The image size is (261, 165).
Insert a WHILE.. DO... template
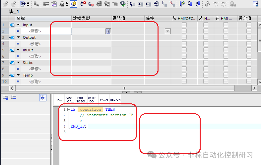pyautogui.click(x=93, y=100)
